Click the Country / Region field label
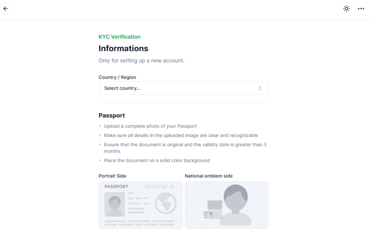The width and height of the screenshot is (374, 235). [x=117, y=77]
